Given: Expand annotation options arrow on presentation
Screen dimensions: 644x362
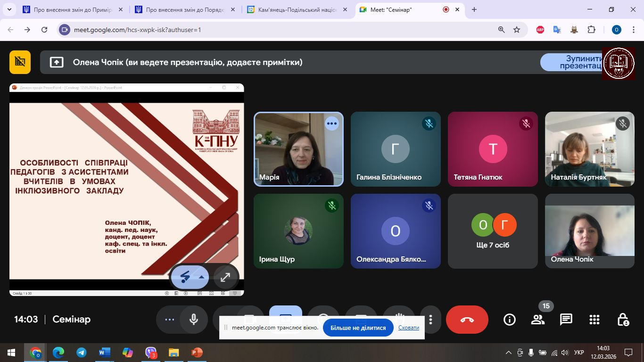Looking at the screenshot, I should coord(202,277).
